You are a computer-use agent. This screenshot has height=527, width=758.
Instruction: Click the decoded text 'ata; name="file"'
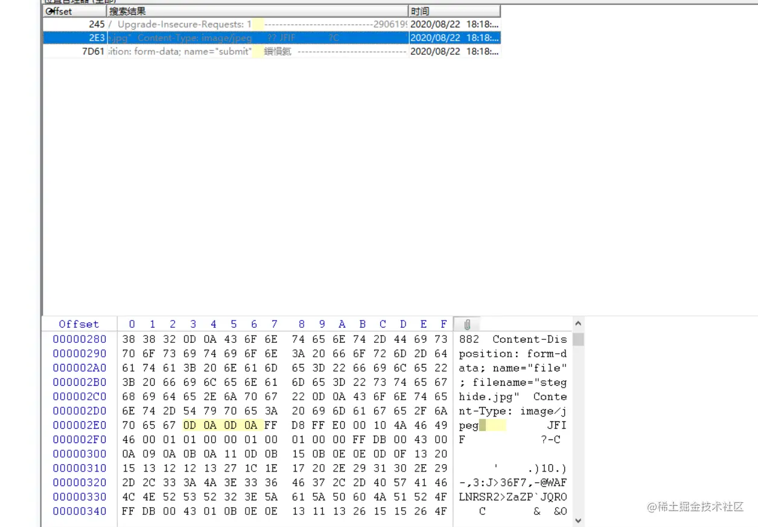[x=513, y=368]
